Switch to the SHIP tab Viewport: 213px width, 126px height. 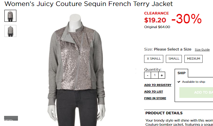point(181,73)
